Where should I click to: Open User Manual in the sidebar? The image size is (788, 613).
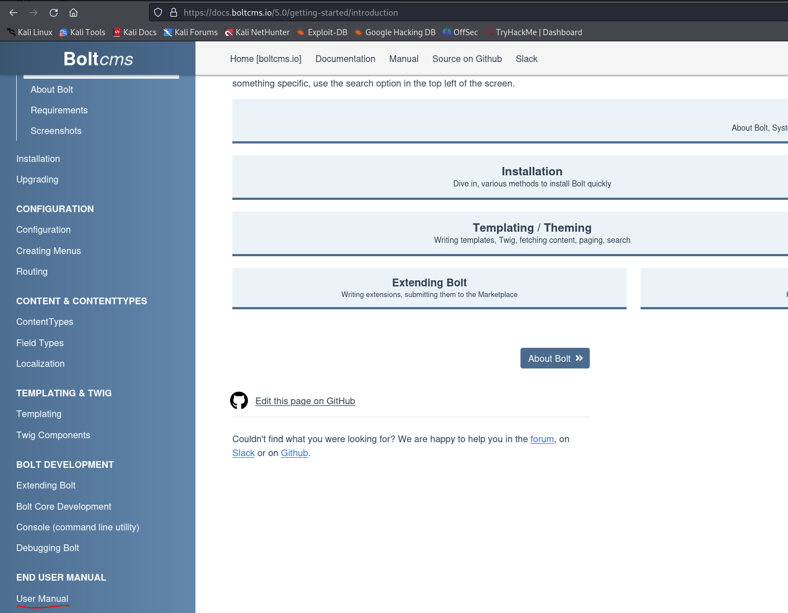[x=42, y=598]
